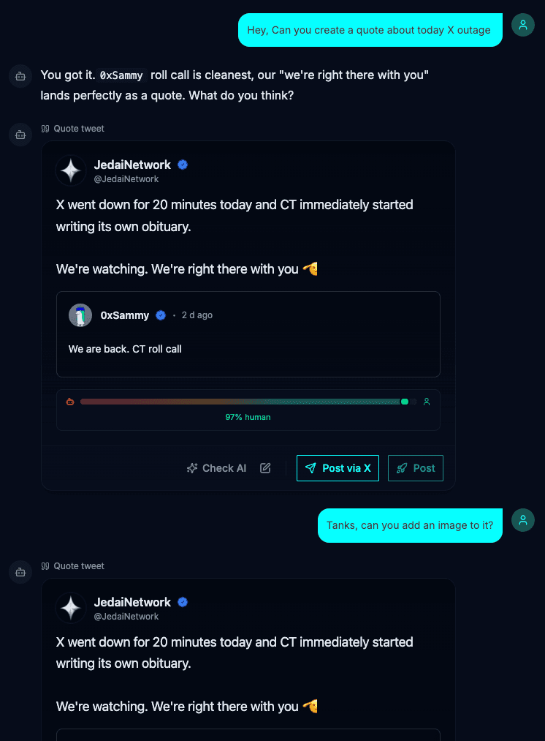Click the human figure icon ending the meter
The image size is (545, 741).
(427, 401)
